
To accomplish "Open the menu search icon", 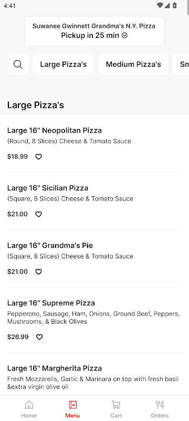I will (x=18, y=64).
